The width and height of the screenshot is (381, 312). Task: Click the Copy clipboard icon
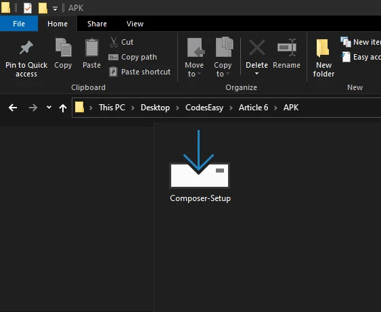pos(63,47)
